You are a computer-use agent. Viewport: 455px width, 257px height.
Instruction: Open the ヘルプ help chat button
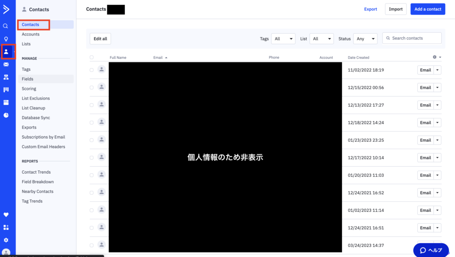(431, 250)
